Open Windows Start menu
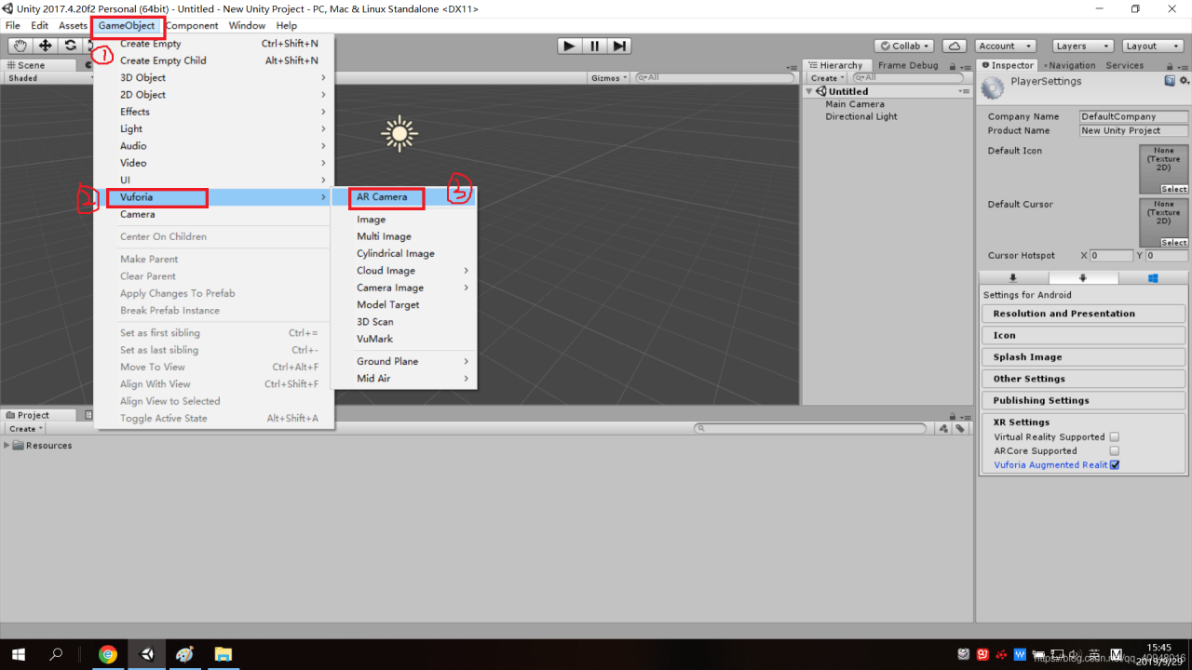The width and height of the screenshot is (1192, 670). tap(19, 654)
